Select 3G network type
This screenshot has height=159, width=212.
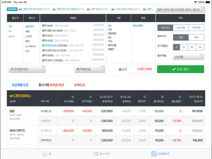[109, 38]
